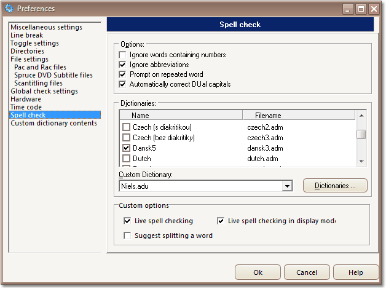Click the dictionaries list scroll-up arrow
386x289 pixels.
361,116
